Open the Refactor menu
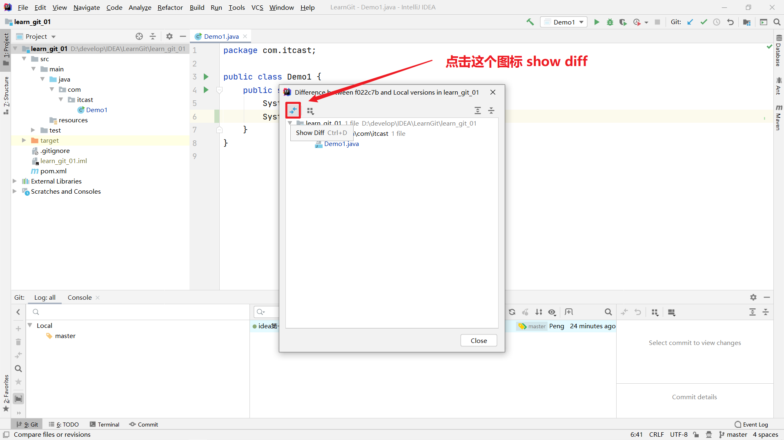 tap(170, 7)
